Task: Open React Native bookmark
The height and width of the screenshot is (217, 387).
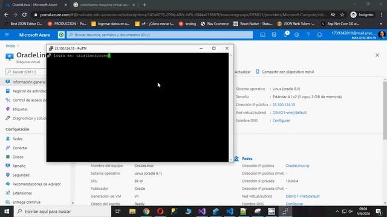Action: (253, 24)
